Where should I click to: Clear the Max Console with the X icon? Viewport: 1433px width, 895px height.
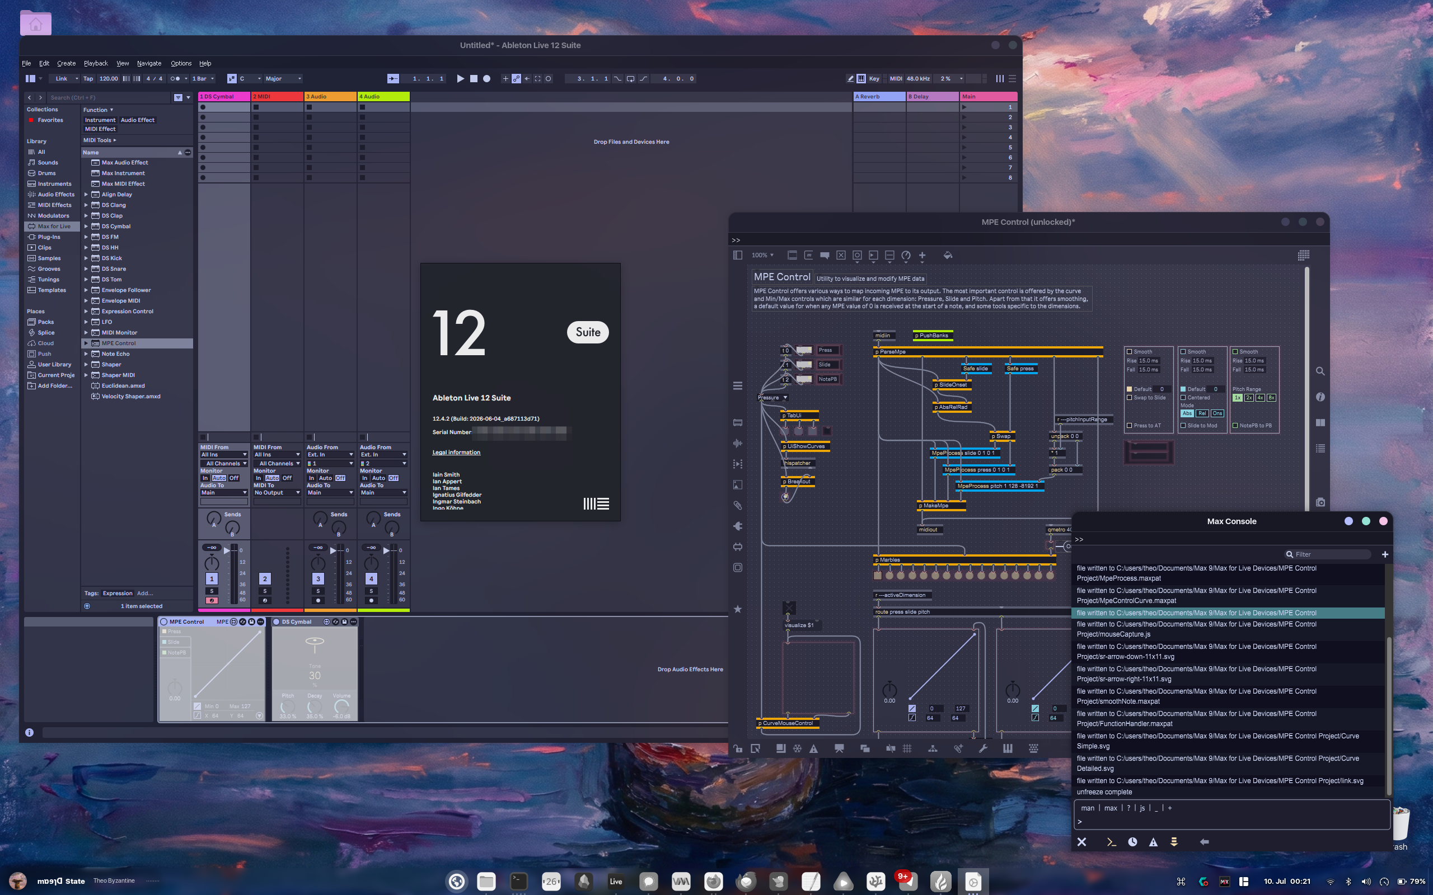pos(1082,842)
